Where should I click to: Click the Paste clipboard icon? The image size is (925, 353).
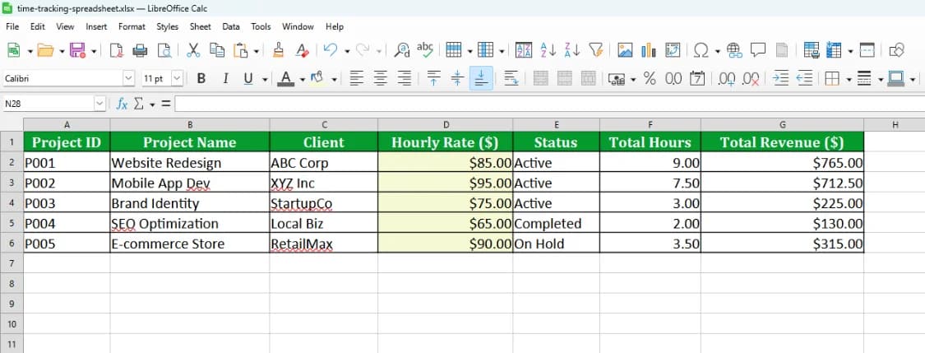point(241,50)
